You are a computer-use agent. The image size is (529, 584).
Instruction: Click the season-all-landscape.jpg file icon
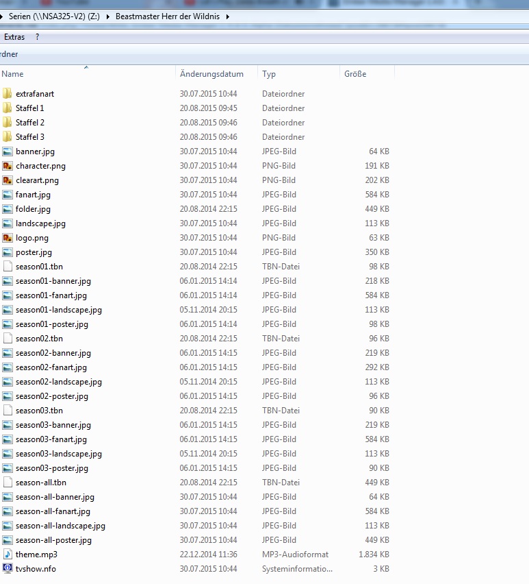pyautogui.click(x=7, y=526)
